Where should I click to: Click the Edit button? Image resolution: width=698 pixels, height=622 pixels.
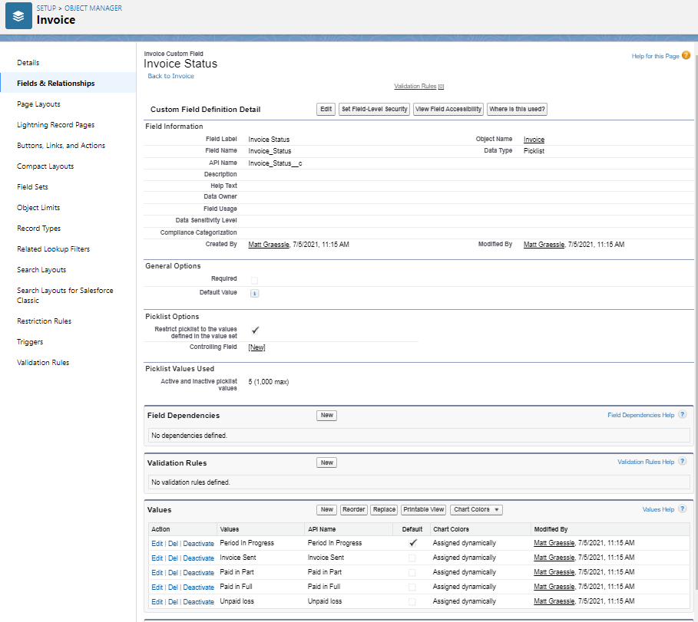[326, 109]
